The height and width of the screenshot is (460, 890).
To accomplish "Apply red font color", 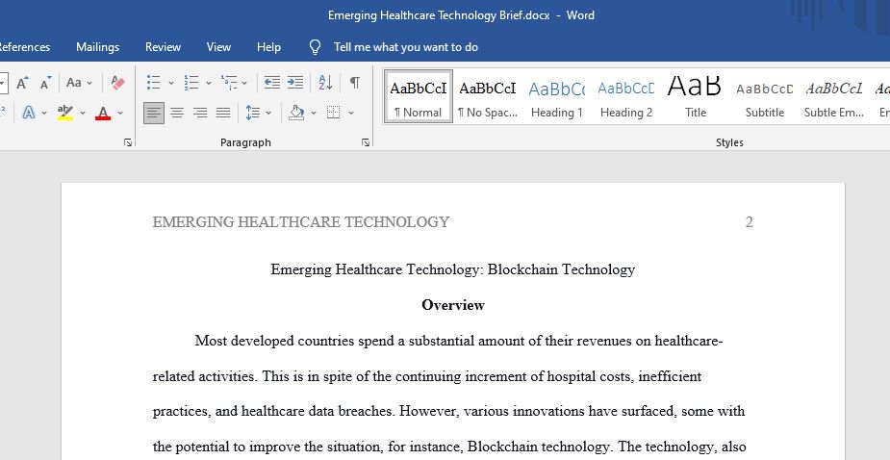I will (x=103, y=113).
